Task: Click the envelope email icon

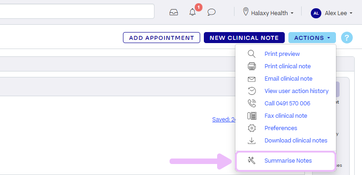Action: pos(252,79)
